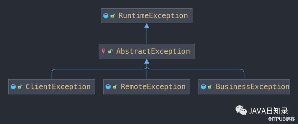Click the inheritance arrowhead under AbstractException
Image resolution: width=298 pixels, height=124 pixels.
pyautogui.click(x=147, y=61)
